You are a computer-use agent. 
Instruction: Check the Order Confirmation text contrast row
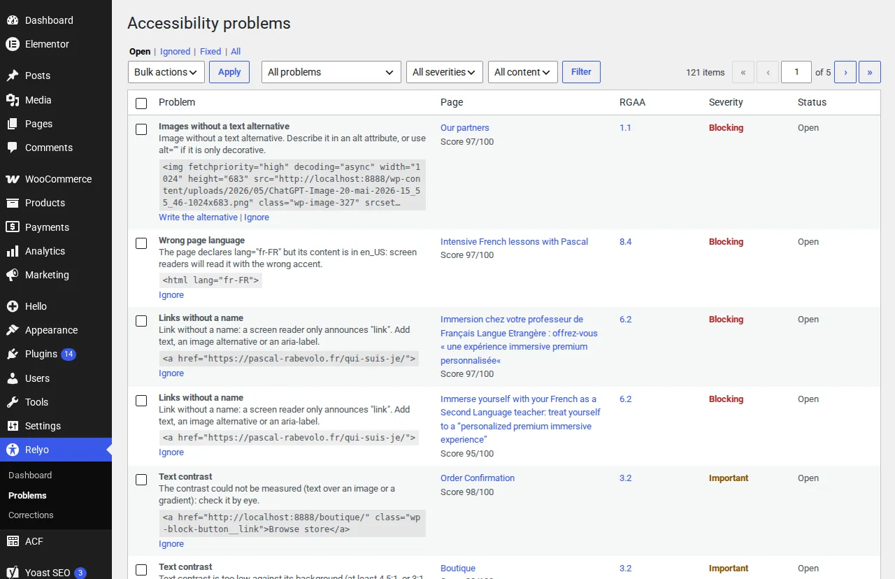pos(141,480)
